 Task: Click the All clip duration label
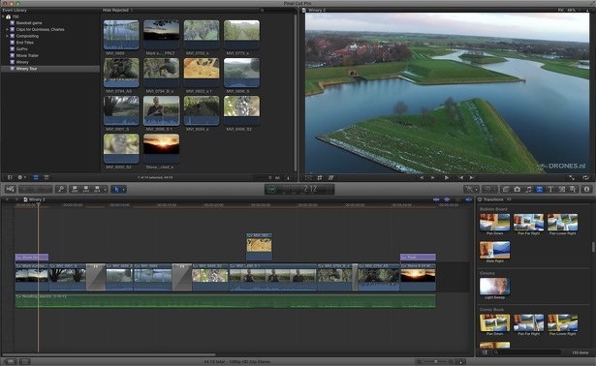(277, 177)
